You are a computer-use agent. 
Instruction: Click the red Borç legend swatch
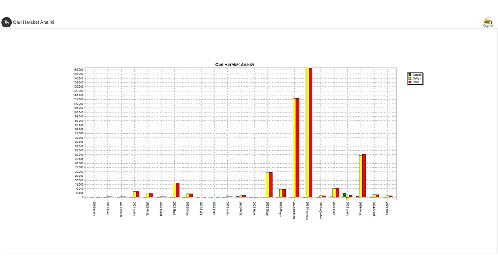[410, 82]
